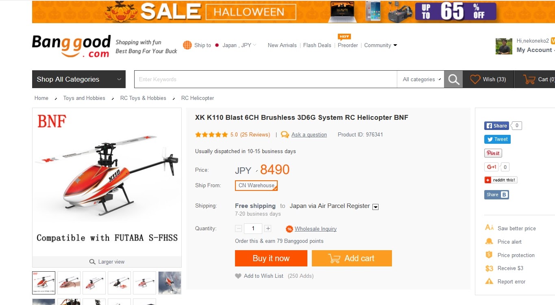The width and height of the screenshot is (555, 305).
Task: Click the Google +1 button
Action: pyautogui.click(x=491, y=167)
